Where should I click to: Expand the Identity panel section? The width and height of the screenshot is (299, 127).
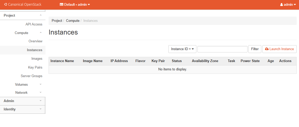pyautogui.click(x=23, y=109)
